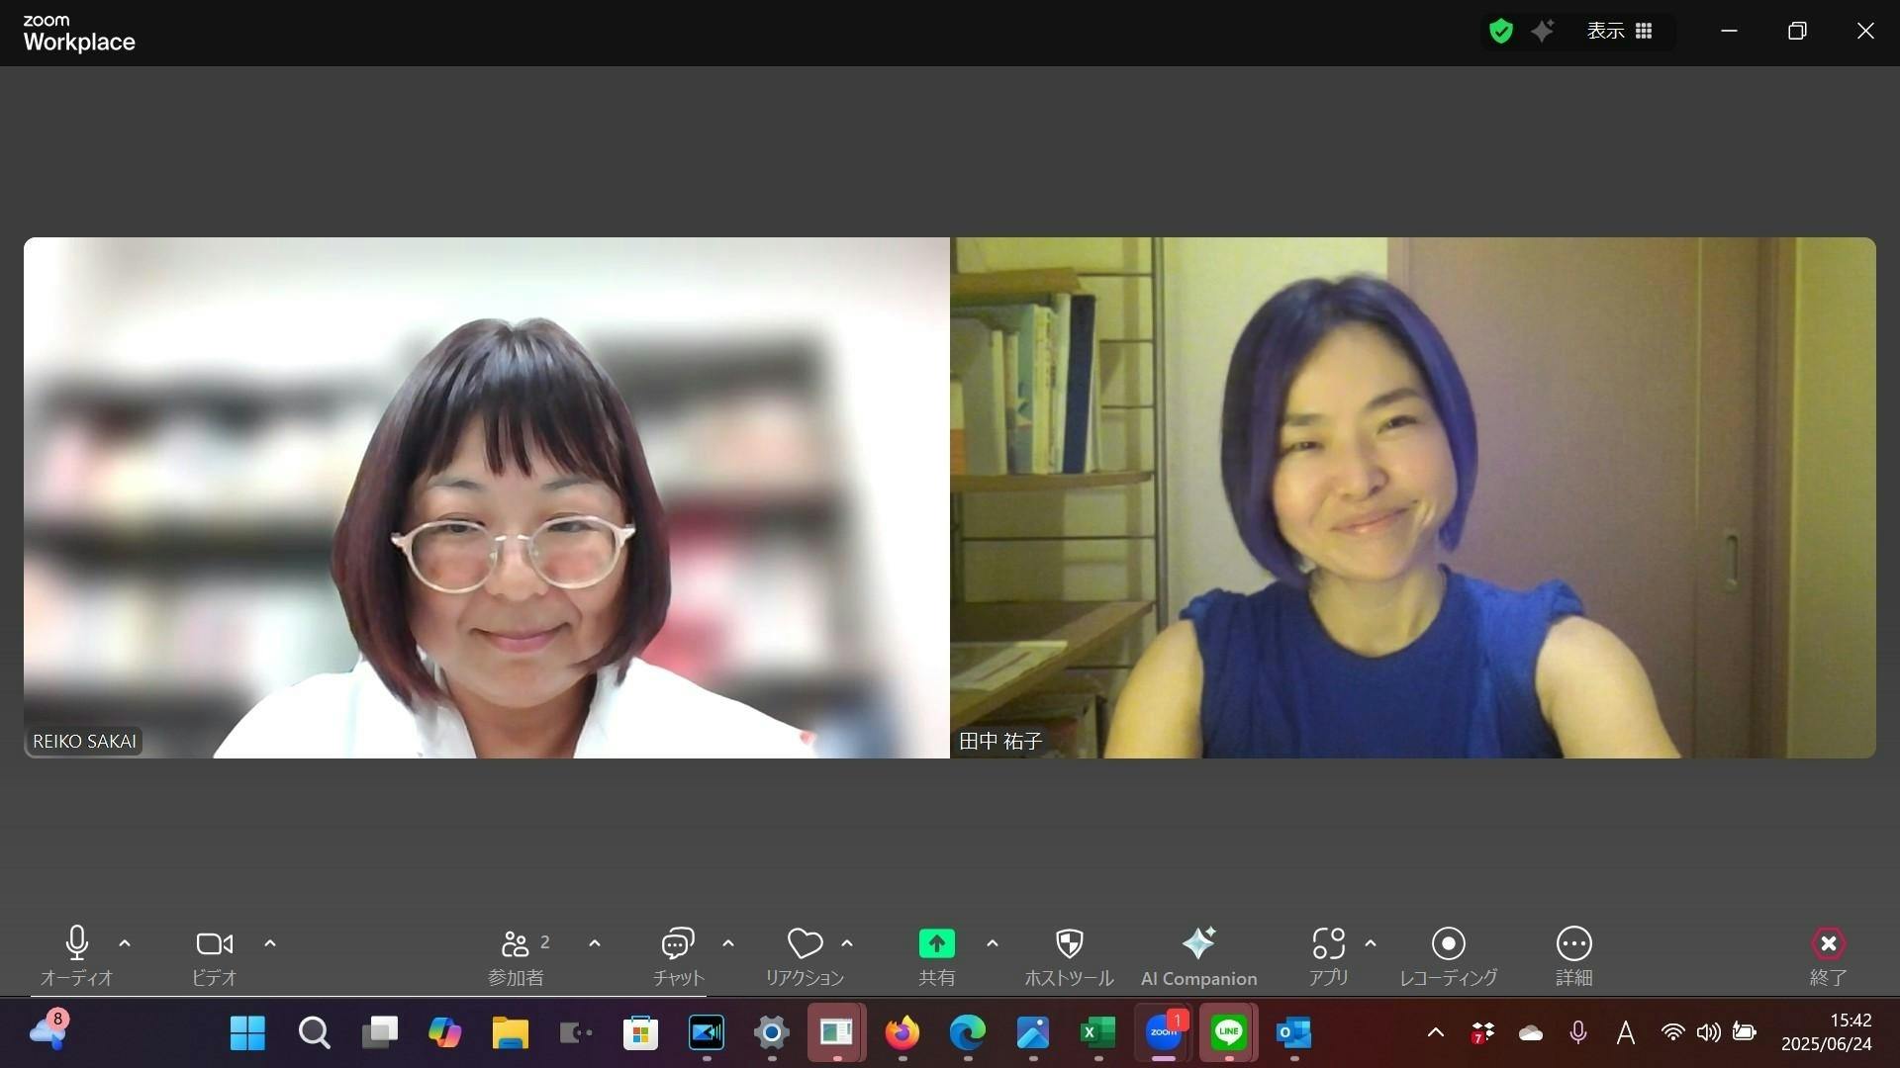The image size is (1900, 1068).
Task: Turn off the camera (ビデオ)
Action: click(214, 945)
